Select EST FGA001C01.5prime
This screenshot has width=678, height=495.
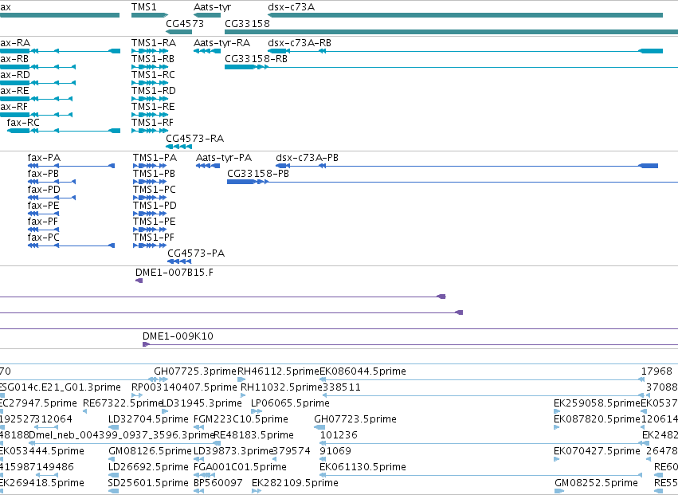click(x=240, y=468)
